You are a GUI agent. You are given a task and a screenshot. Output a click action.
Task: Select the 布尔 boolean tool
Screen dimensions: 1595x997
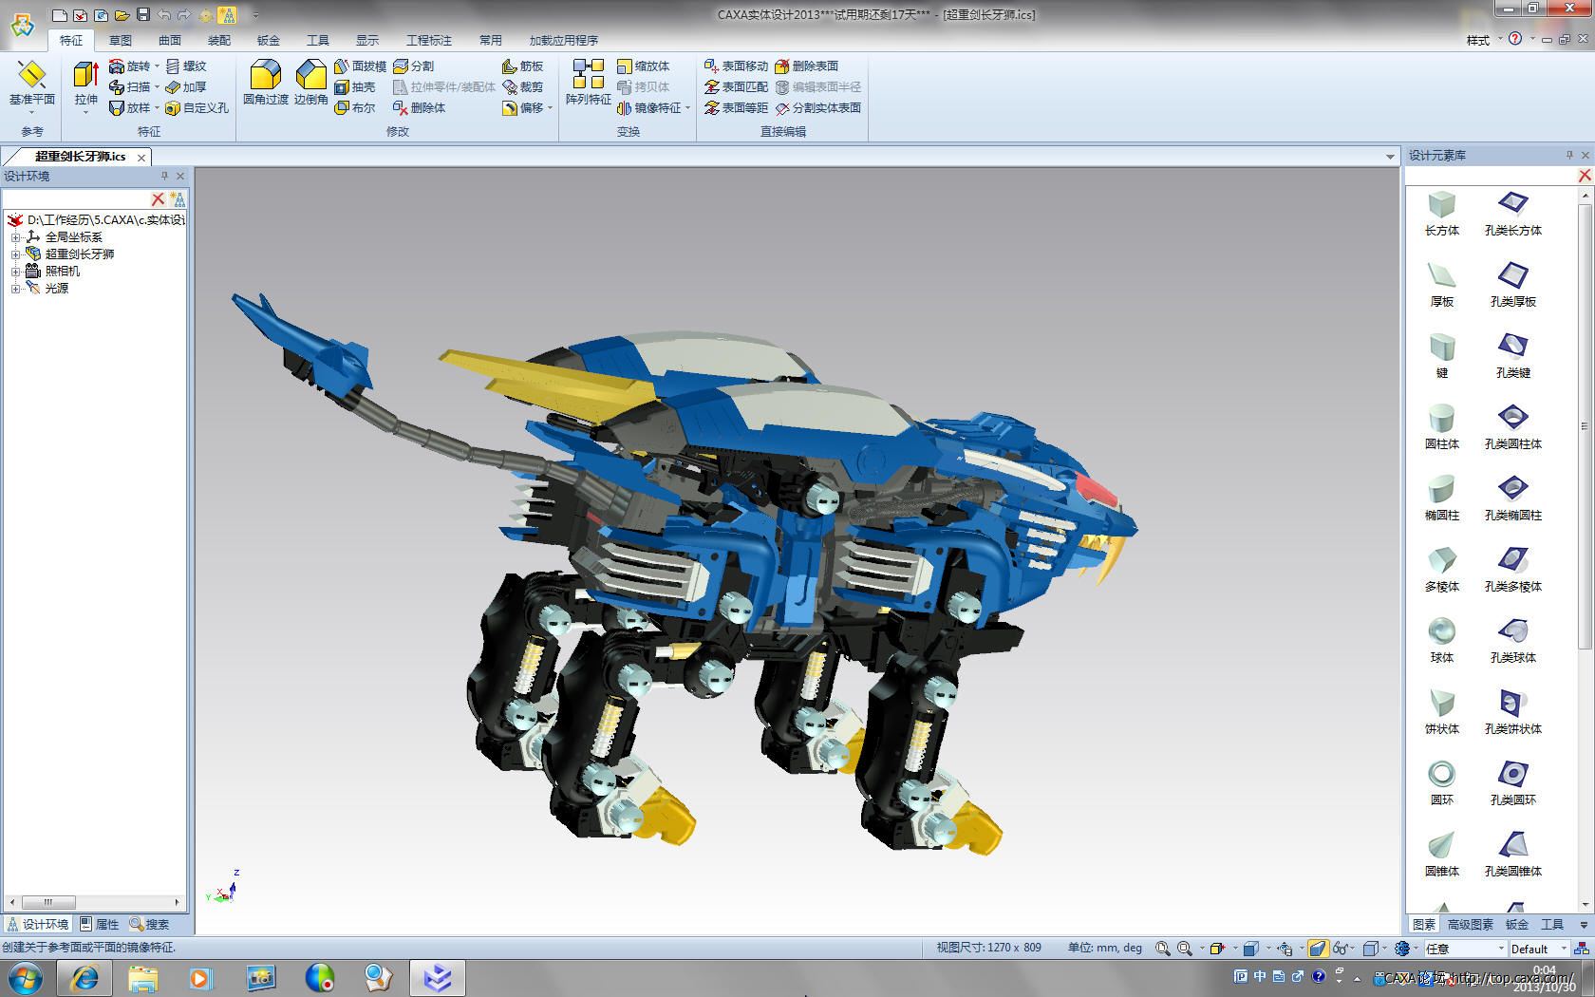[x=354, y=107]
